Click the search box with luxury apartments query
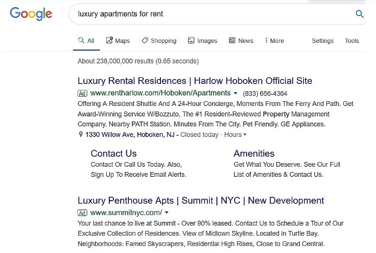Screen dimensions: 376x253 pyautogui.click(x=208, y=14)
